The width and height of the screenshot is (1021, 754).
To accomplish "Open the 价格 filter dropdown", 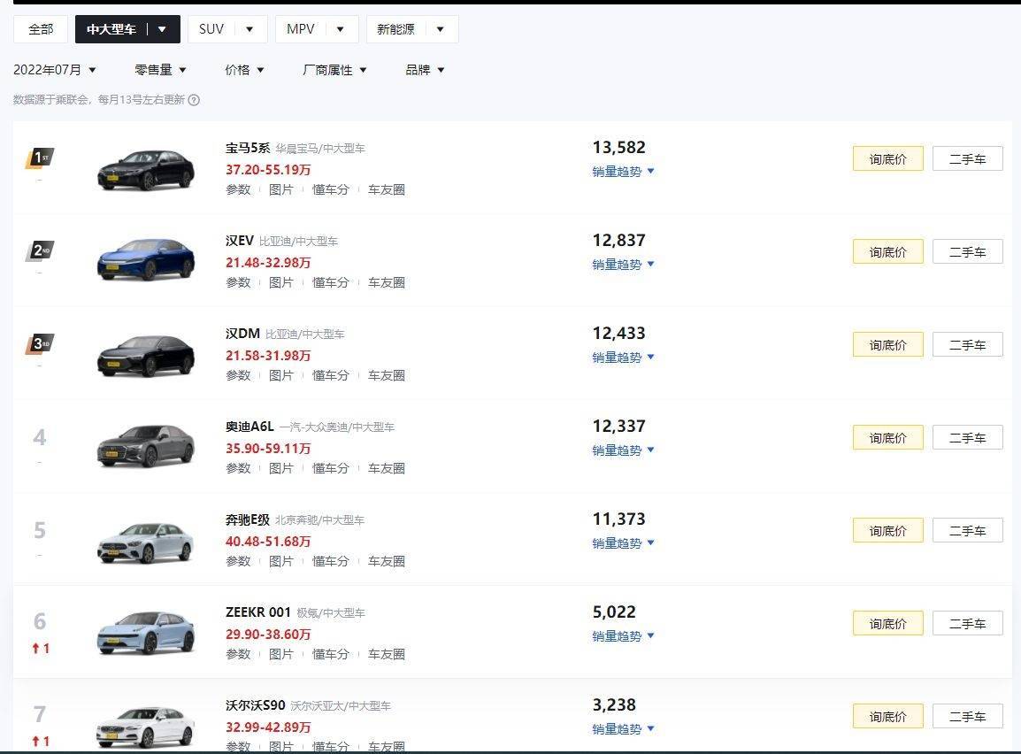I will coord(244,70).
